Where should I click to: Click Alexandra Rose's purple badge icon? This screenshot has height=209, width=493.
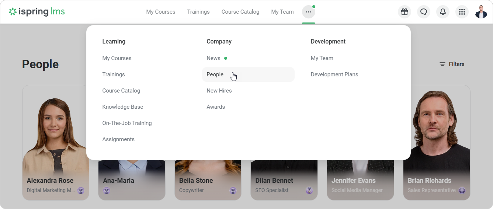point(81,191)
